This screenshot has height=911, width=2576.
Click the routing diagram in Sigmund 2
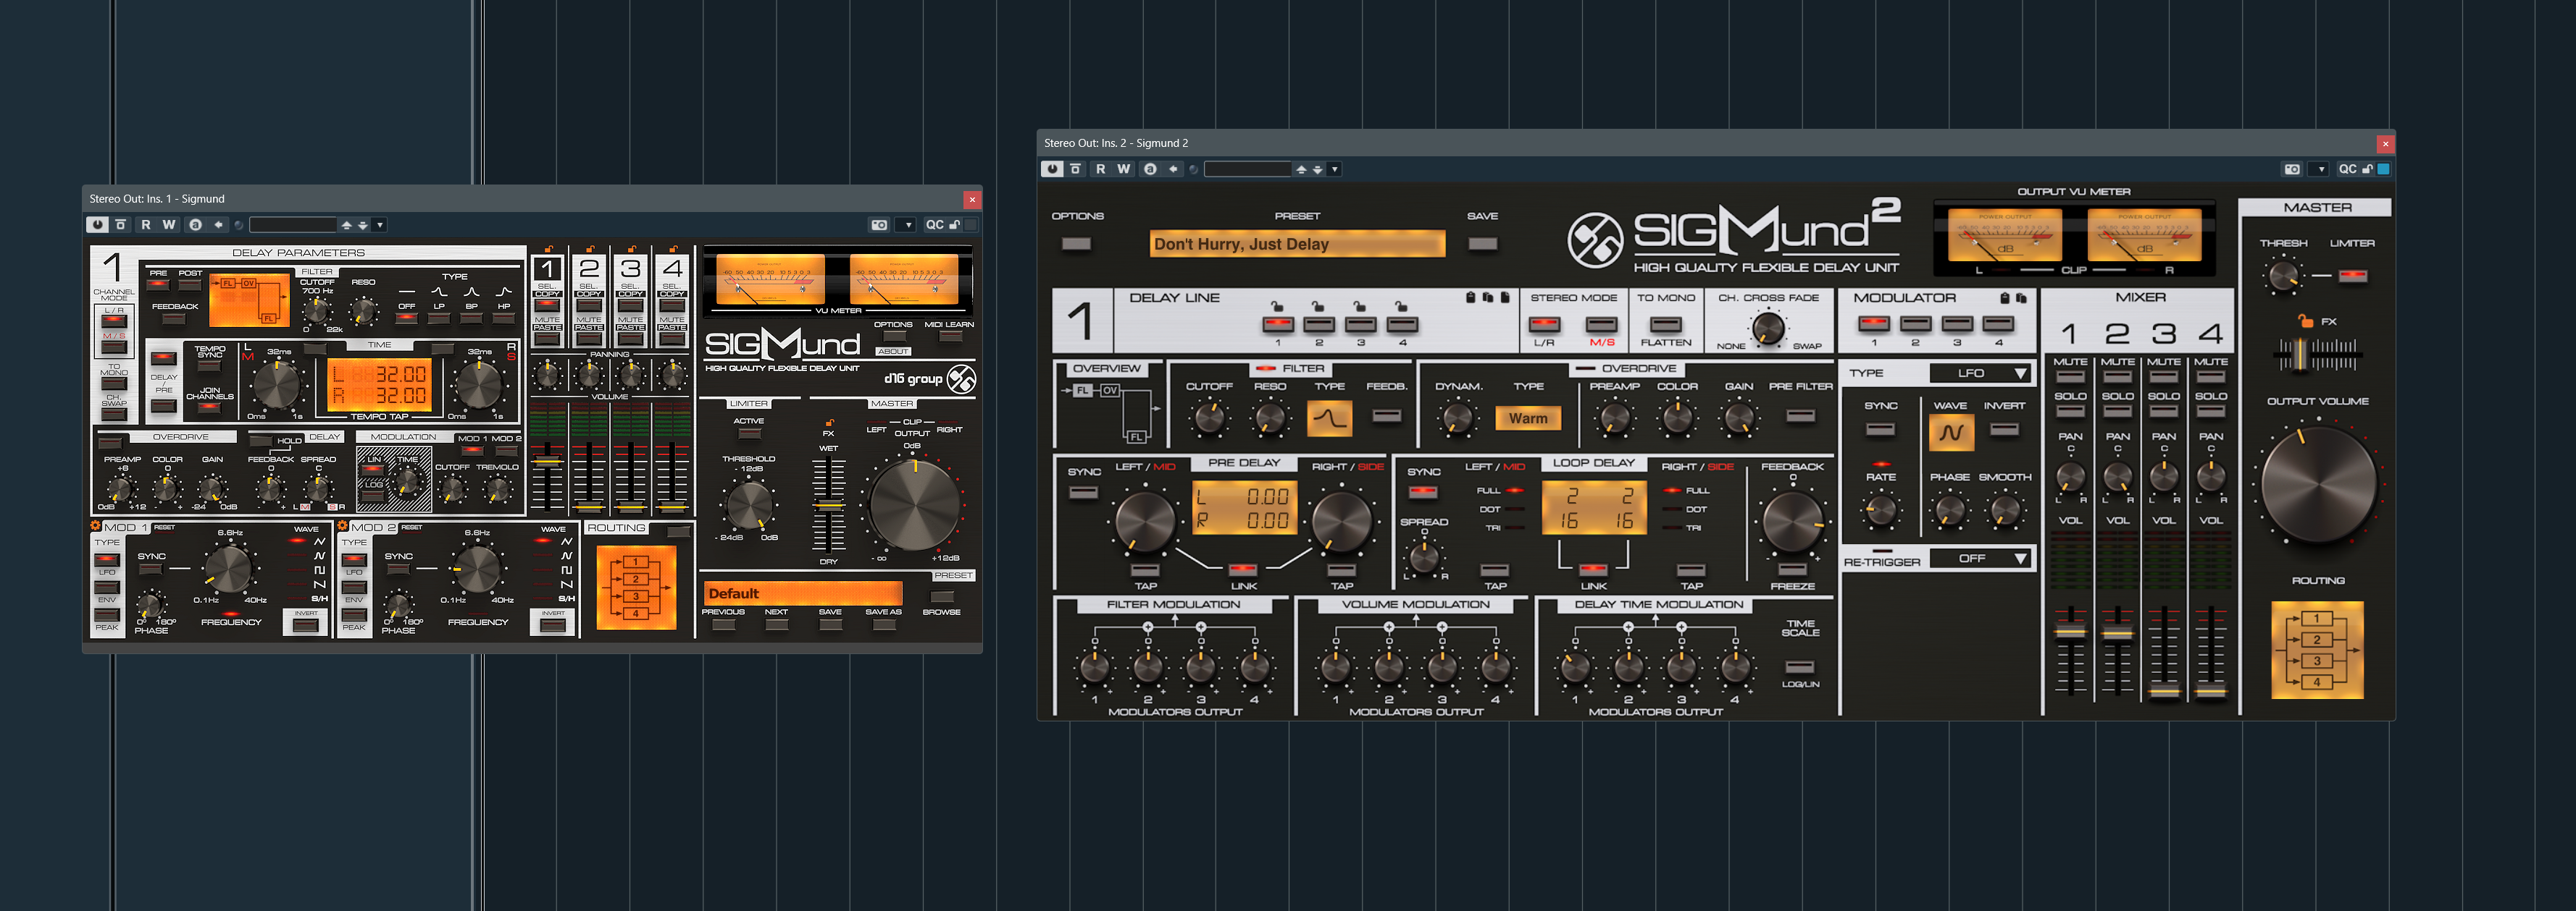2317,649
